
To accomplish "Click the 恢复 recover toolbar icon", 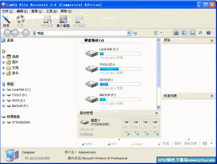I will [x=20, y=21].
